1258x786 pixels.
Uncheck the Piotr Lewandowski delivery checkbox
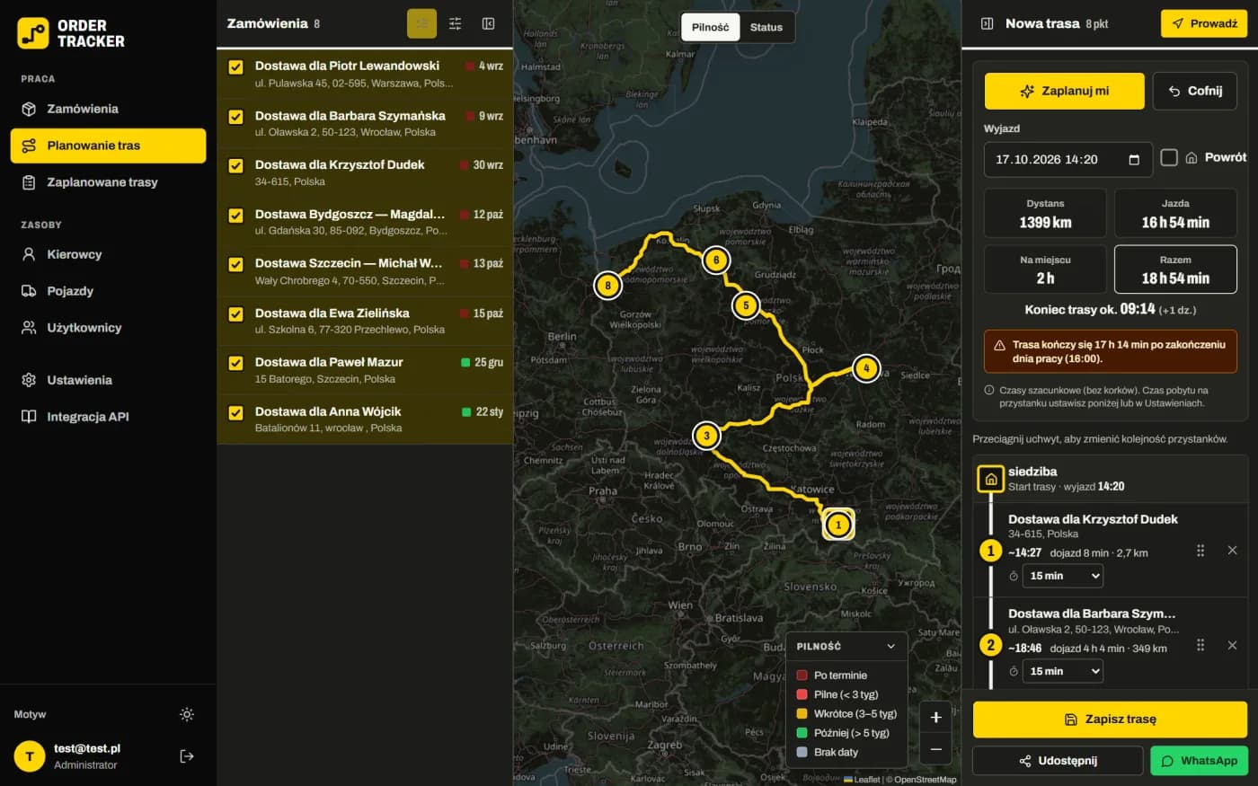235,67
